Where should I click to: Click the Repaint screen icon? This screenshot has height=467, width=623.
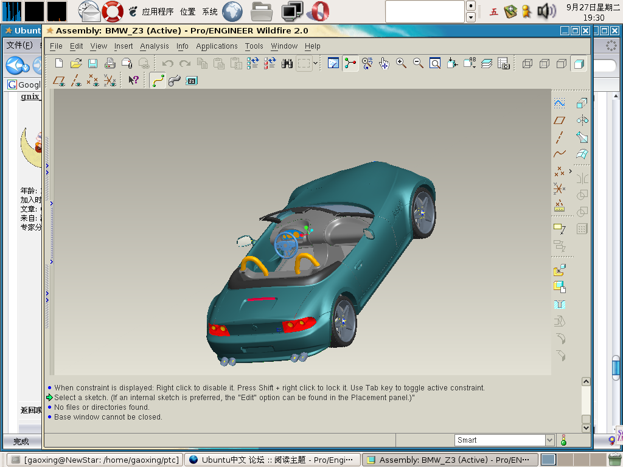[333, 63]
